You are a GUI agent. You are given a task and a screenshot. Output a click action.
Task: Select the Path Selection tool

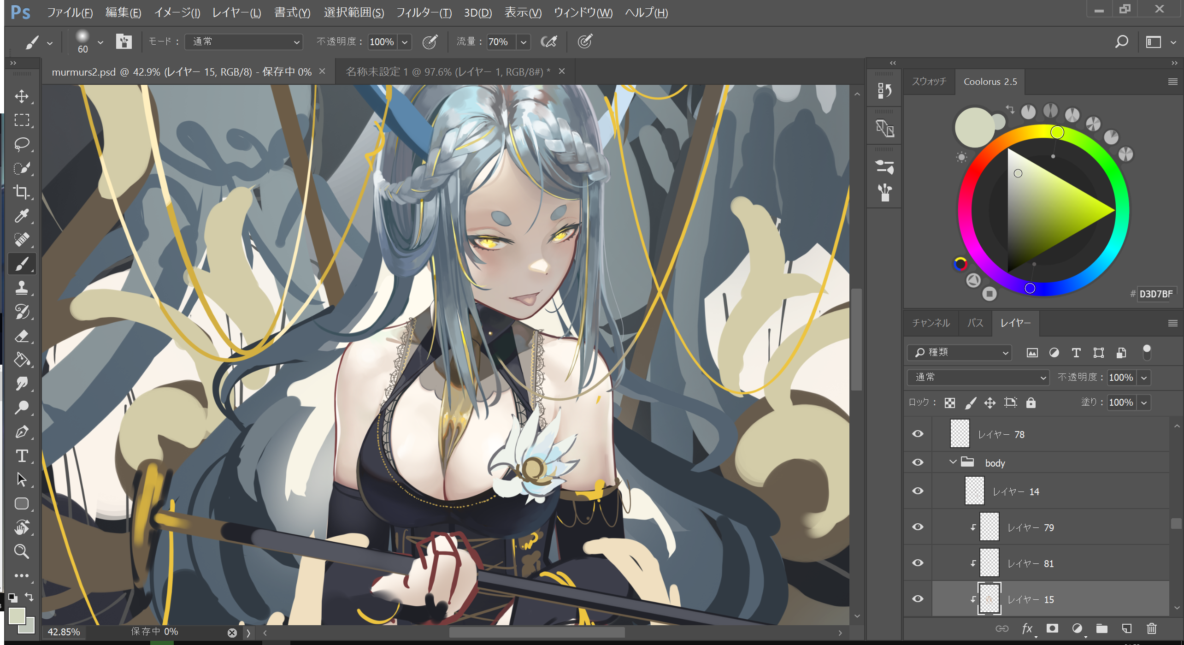coord(21,479)
